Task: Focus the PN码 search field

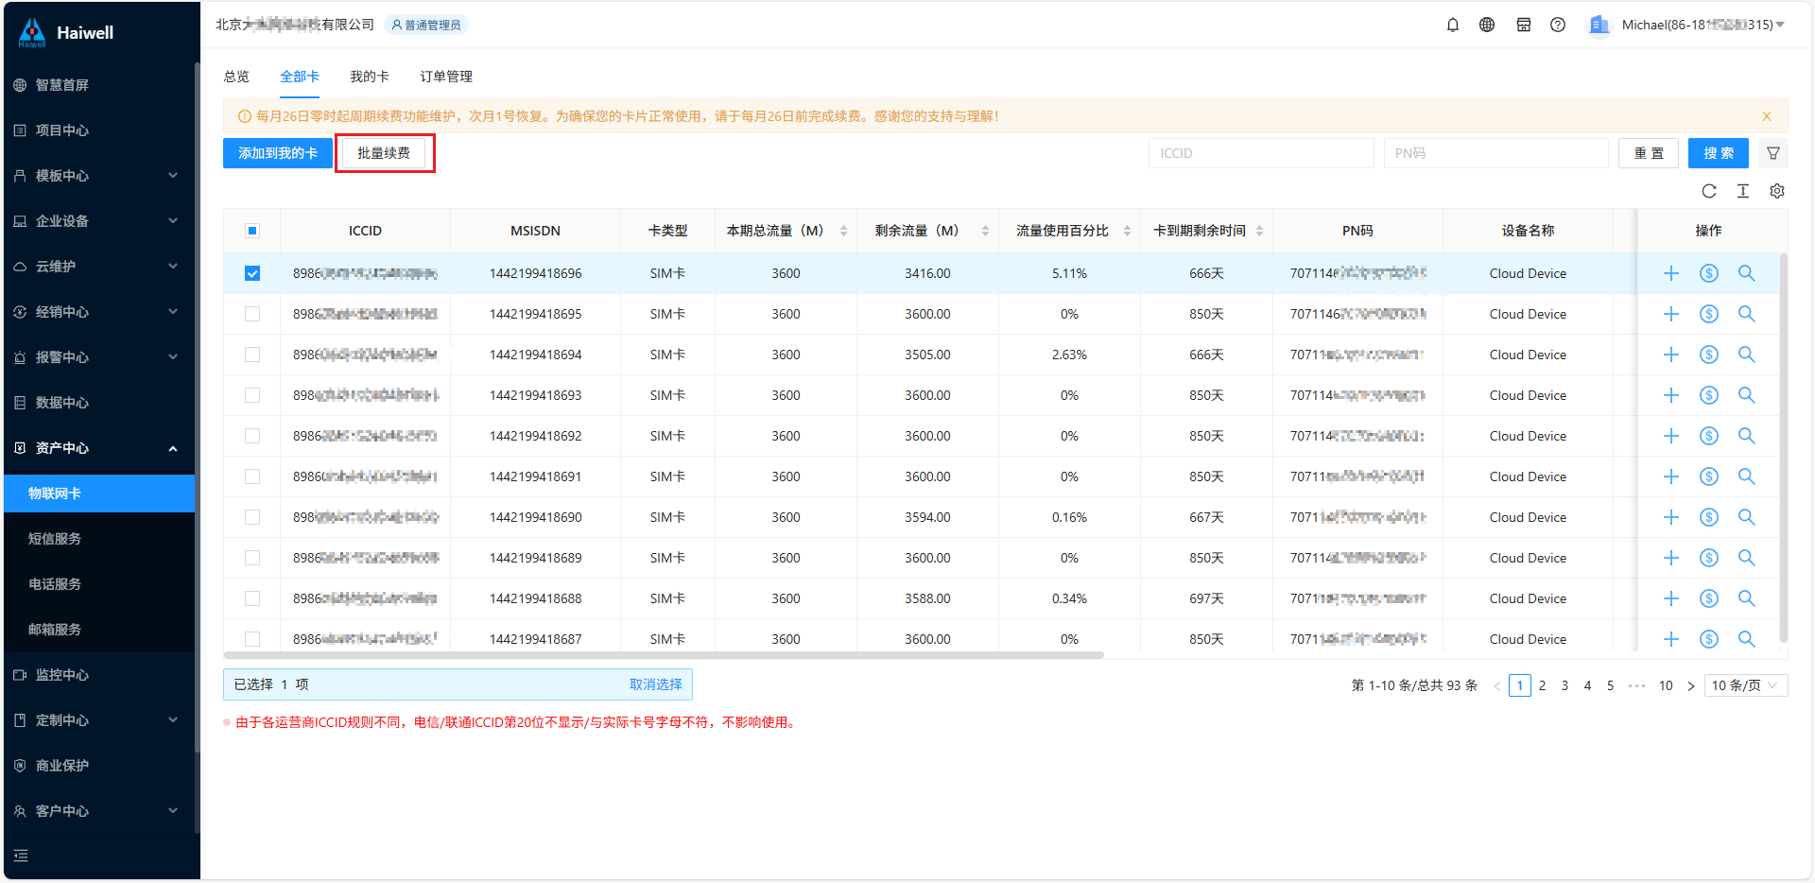Action: click(1496, 153)
